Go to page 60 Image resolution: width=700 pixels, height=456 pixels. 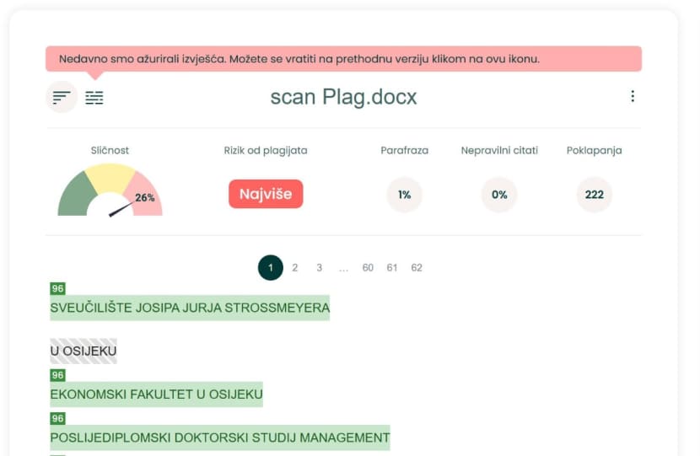tap(368, 268)
